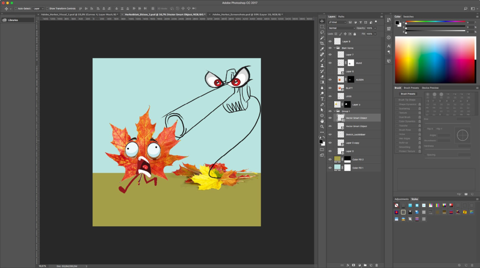
Task: Collapse the Blatt Vorne layer group
Action: (335, 48)
